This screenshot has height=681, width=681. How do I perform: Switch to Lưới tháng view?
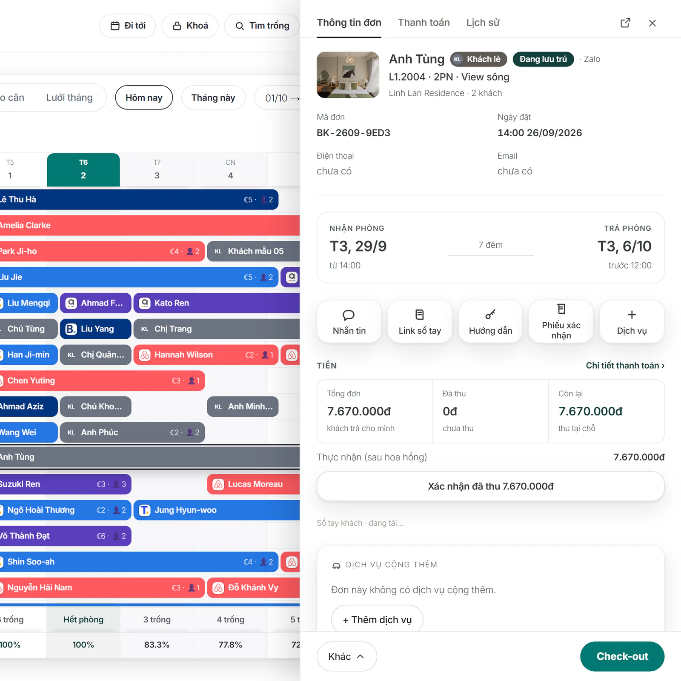click(69, 97)
